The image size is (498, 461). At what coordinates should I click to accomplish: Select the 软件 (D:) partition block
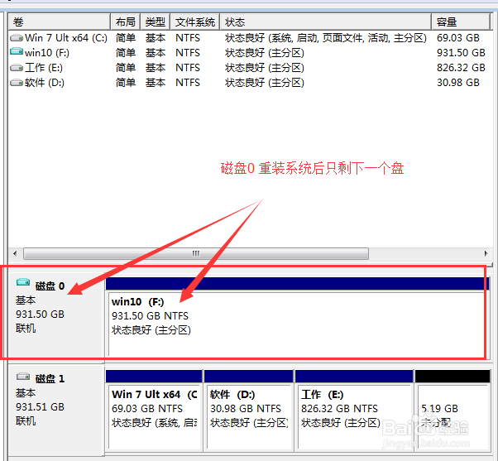[249, 410]
